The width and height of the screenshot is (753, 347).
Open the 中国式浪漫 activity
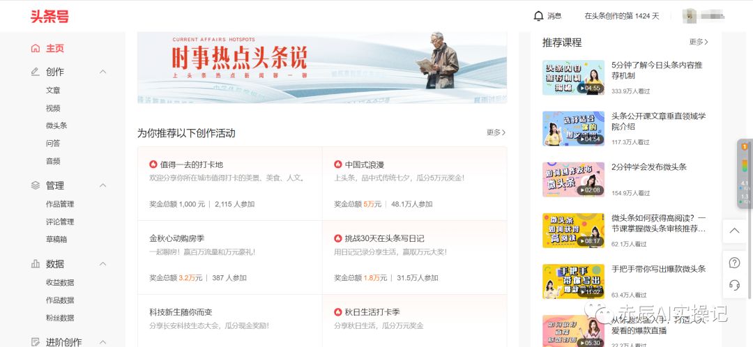(414, 184)
